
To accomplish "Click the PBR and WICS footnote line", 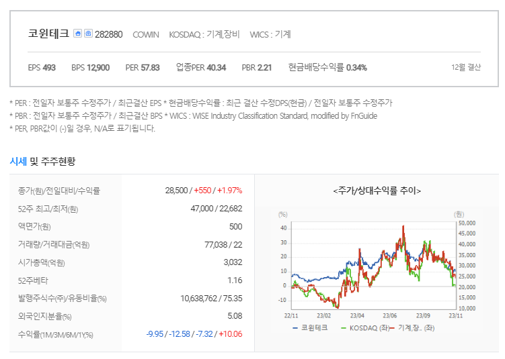I will pos(193,115).
